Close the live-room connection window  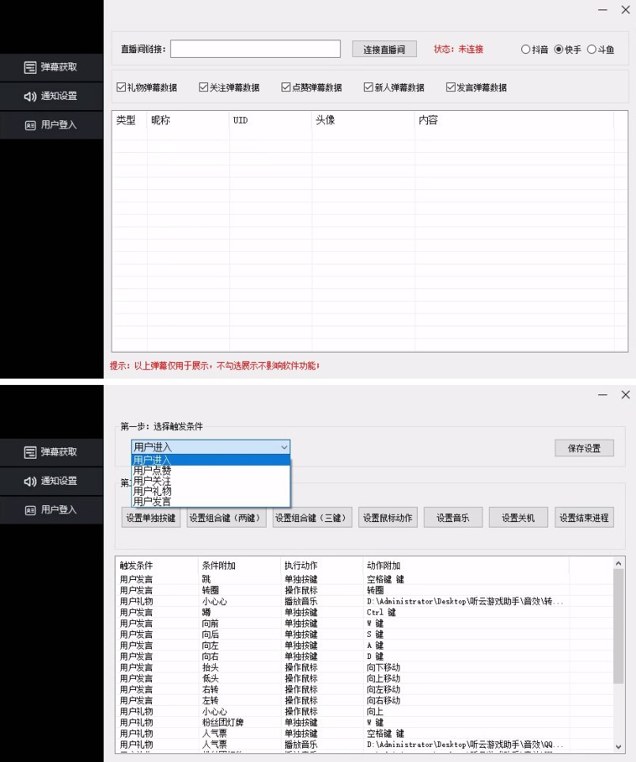tap(625, 10)
